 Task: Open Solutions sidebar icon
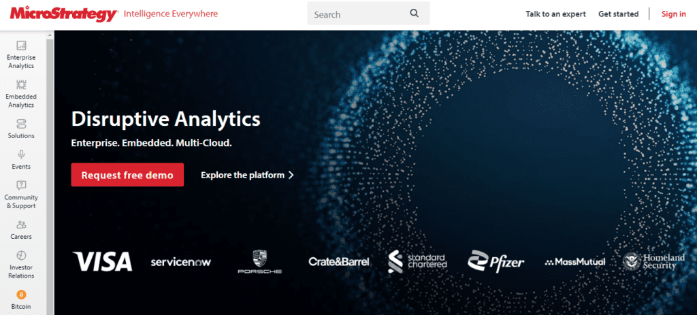click(21, 124)
